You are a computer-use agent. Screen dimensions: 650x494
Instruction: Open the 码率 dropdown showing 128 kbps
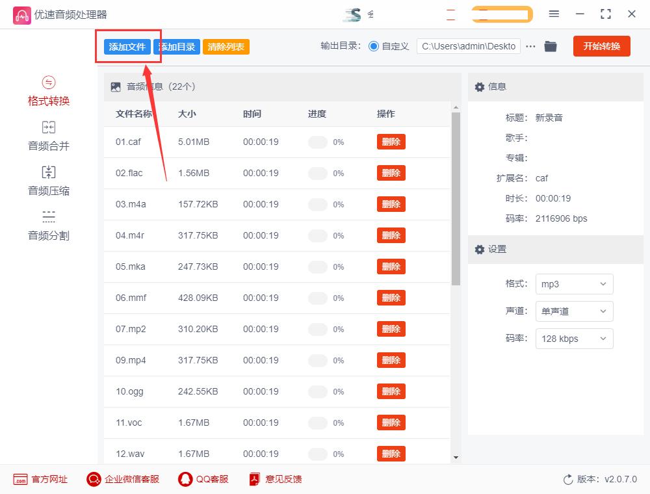[574, 339]
